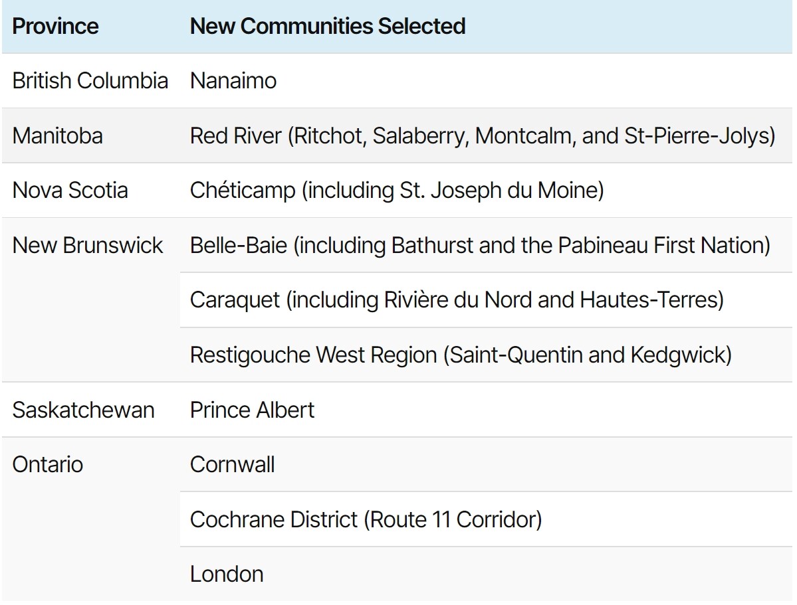Click the text St-Pierre-Jolys
Screen dimensions: 797x605
(697, 135)
